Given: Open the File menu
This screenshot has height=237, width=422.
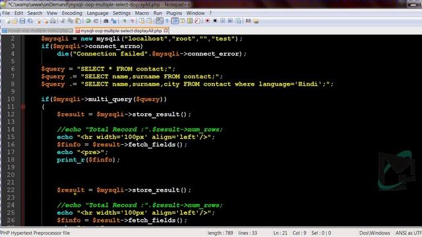Looking at the screenshot, I should (6, 13).
